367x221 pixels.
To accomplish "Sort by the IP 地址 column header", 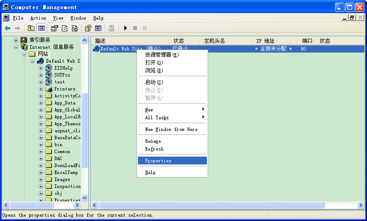I will [275, 41].
